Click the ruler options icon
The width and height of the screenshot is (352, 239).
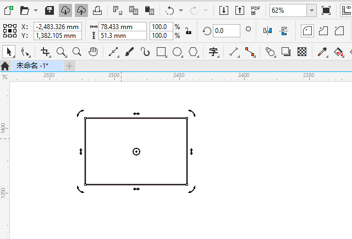click(x=347, y=10)
